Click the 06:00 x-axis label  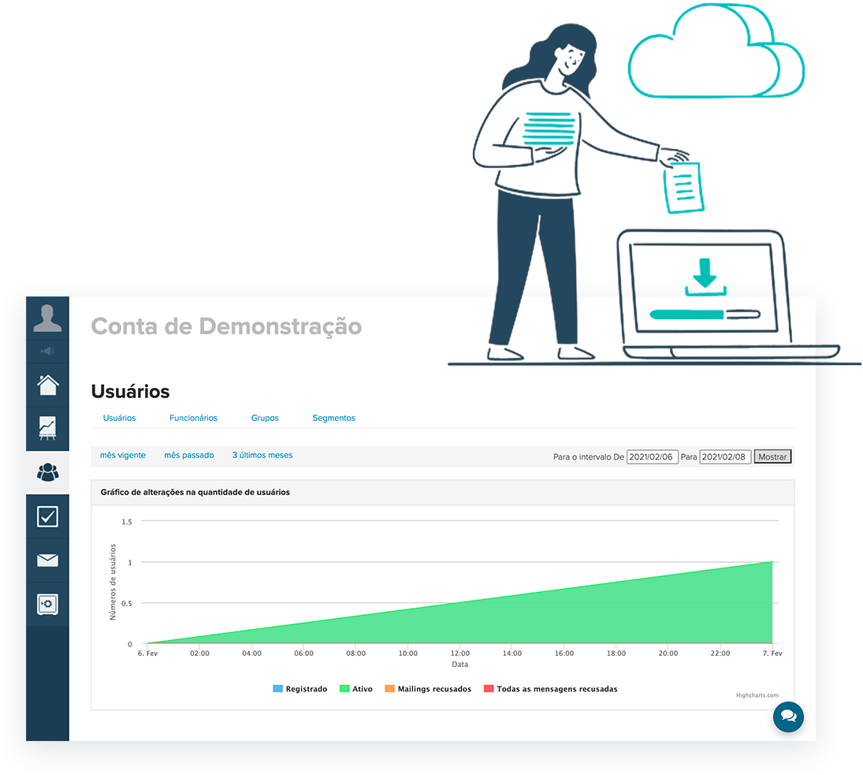point(303,654)
